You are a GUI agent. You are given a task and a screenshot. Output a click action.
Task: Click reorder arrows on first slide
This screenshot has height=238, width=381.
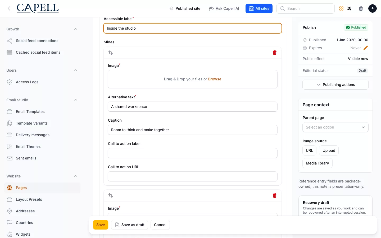111,53
